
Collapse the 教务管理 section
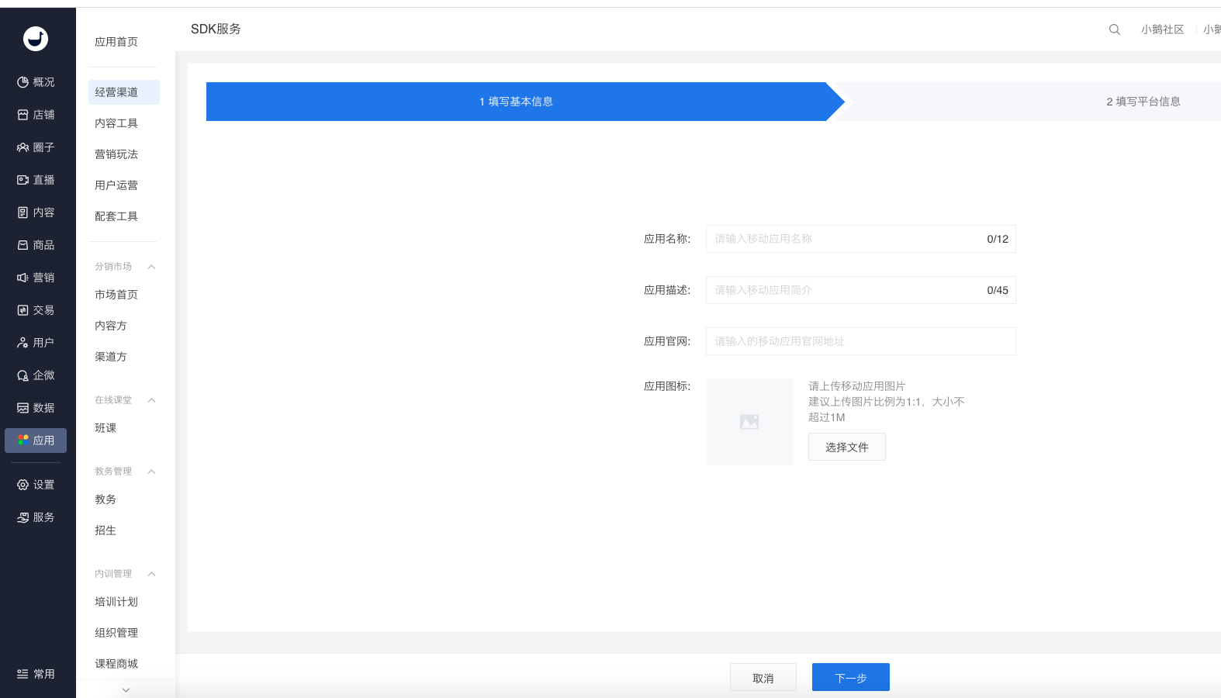(x=152, y=472)
